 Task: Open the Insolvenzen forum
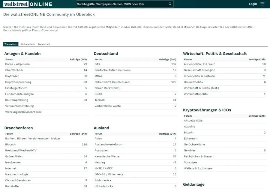tap(13, 162)
